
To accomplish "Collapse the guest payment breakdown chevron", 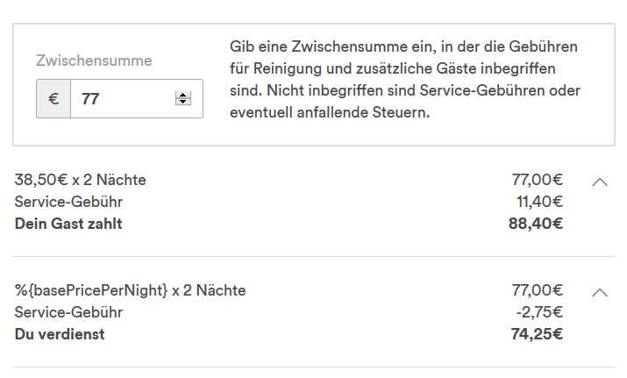I will pyautogui.click(x=600, y=182).
